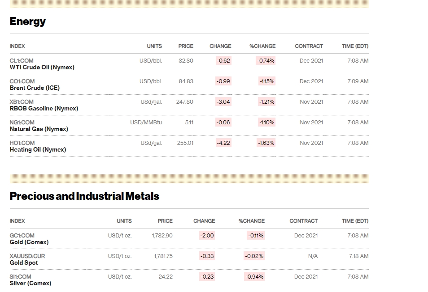Viewport: 428px width, 292px height.
Task: Open the Gold Spot quote page
Action: tap(23, 262)
